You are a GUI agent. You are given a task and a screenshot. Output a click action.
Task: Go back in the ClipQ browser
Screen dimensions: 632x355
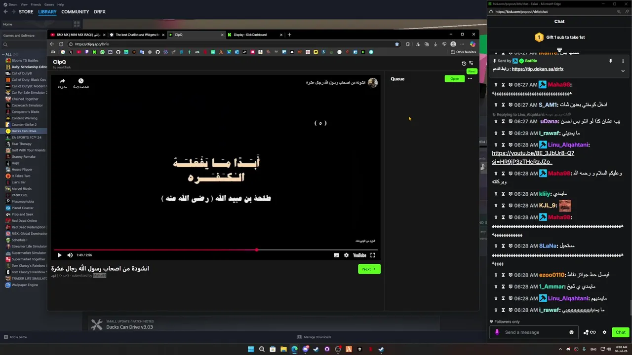(x=52, y=44)
